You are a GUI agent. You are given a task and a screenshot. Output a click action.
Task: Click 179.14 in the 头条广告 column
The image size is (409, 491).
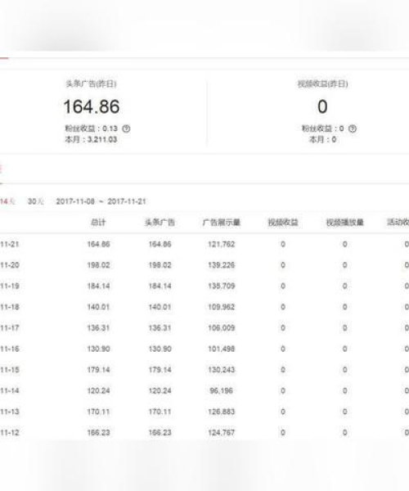point(160,370)
